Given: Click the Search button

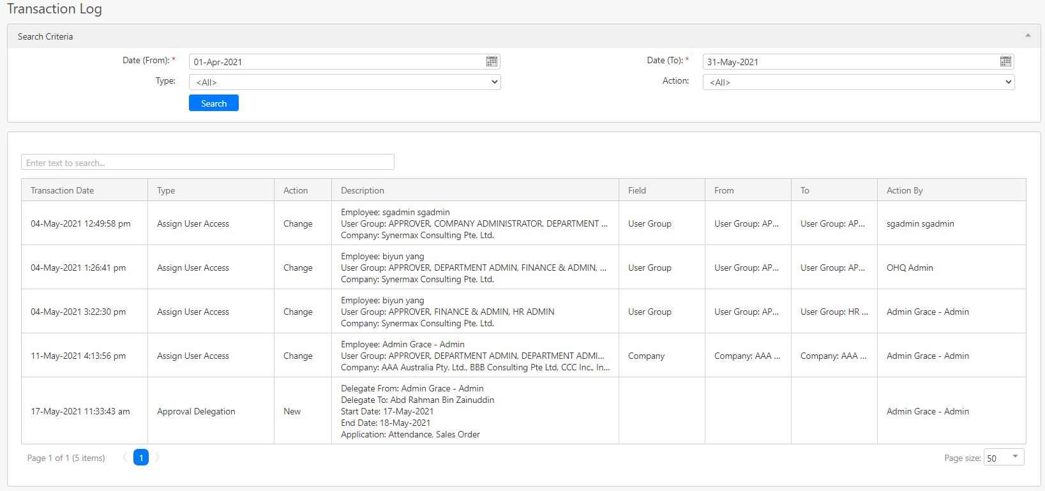Looking at the screenshot, I should point(214,103).
